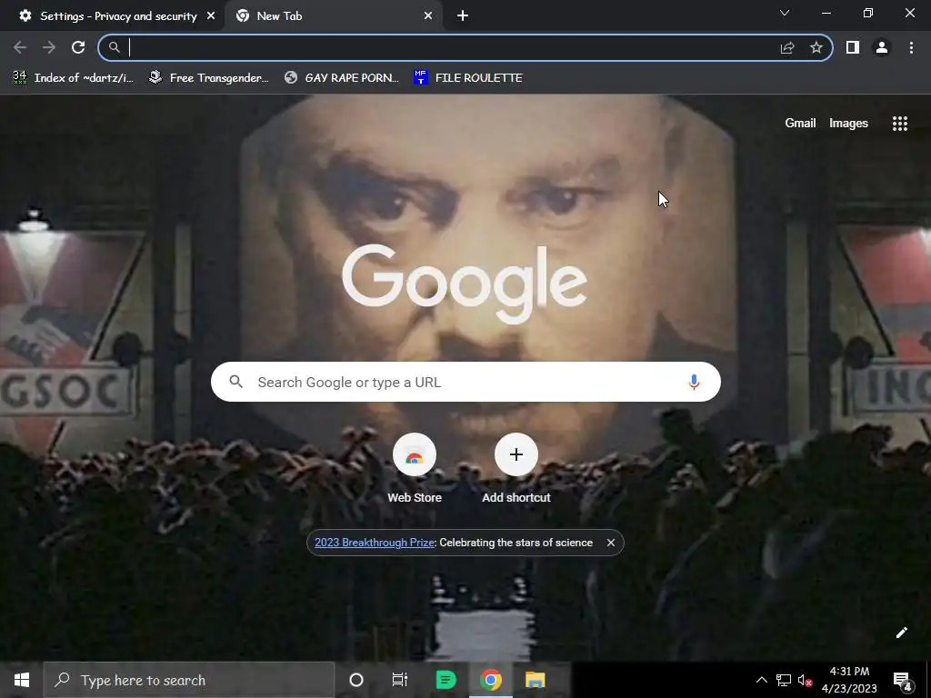Click the Search Google or type a URL box
Screen dimensions: 931x698
tap(465, 382)
